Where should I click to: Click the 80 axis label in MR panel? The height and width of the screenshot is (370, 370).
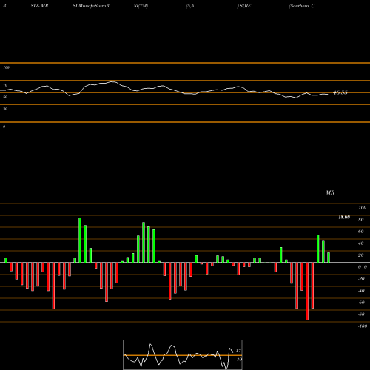[x=361, y=220]
